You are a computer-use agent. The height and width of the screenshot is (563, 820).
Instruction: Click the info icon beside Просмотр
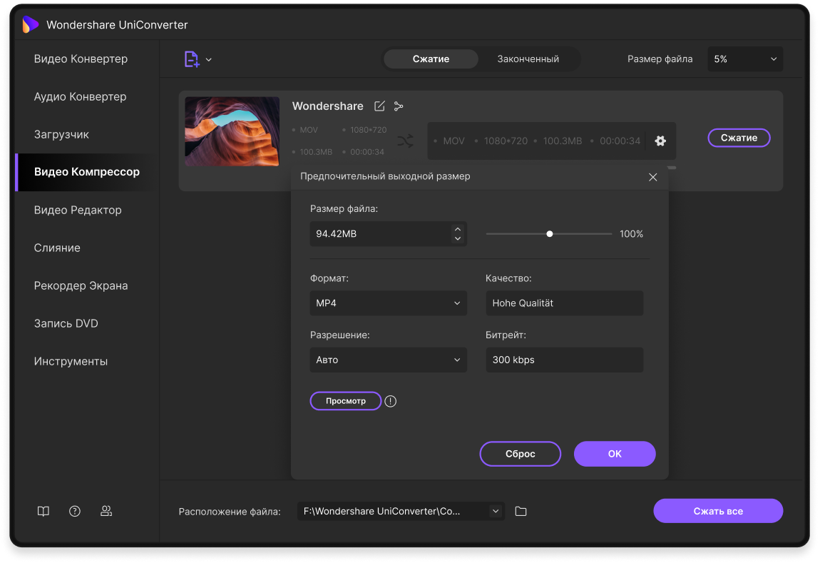coord(391,401)
